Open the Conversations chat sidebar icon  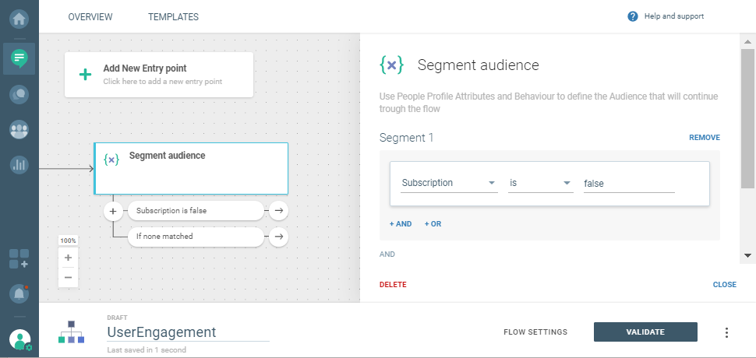[x=19, y=94]
